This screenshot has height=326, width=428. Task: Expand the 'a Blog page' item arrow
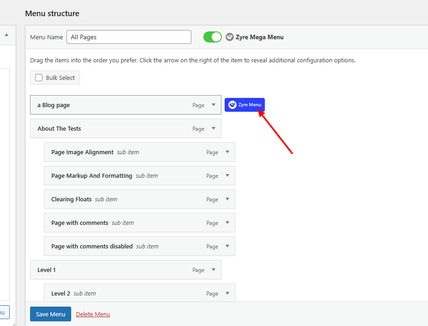pos(214,105)
